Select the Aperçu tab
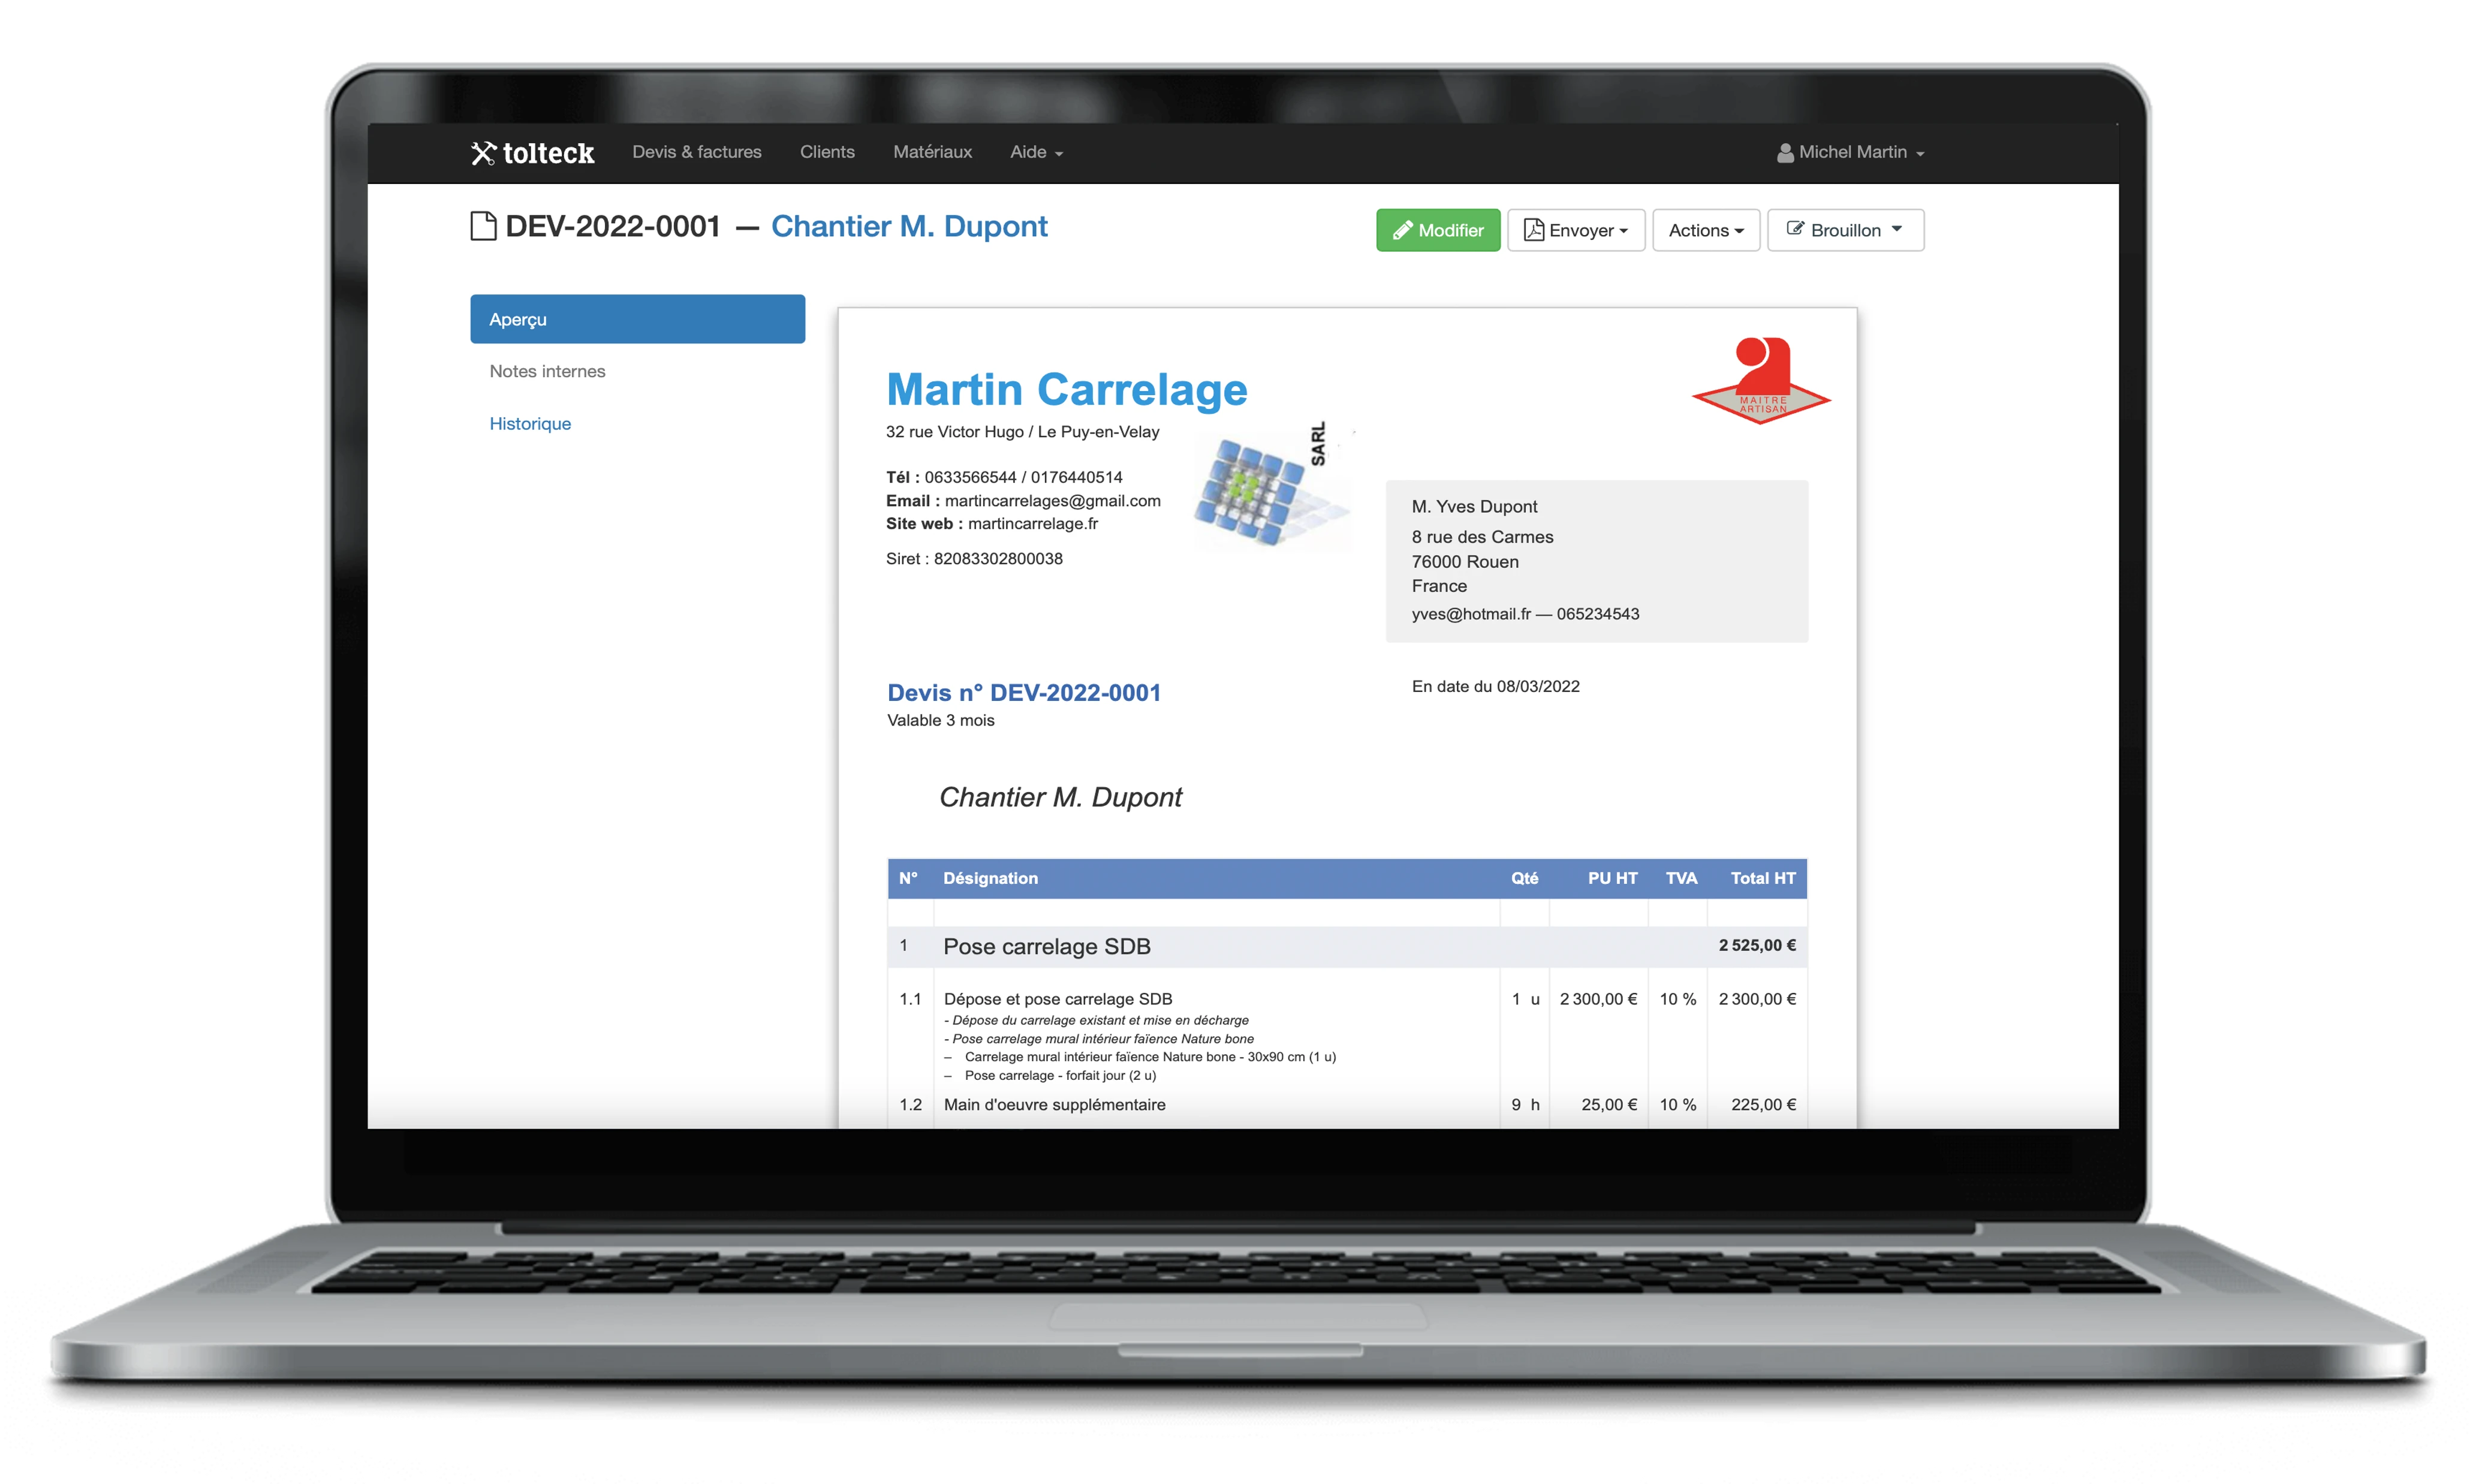The height and width of the screenshot is (1484, 2473). (x=638, y=319)
